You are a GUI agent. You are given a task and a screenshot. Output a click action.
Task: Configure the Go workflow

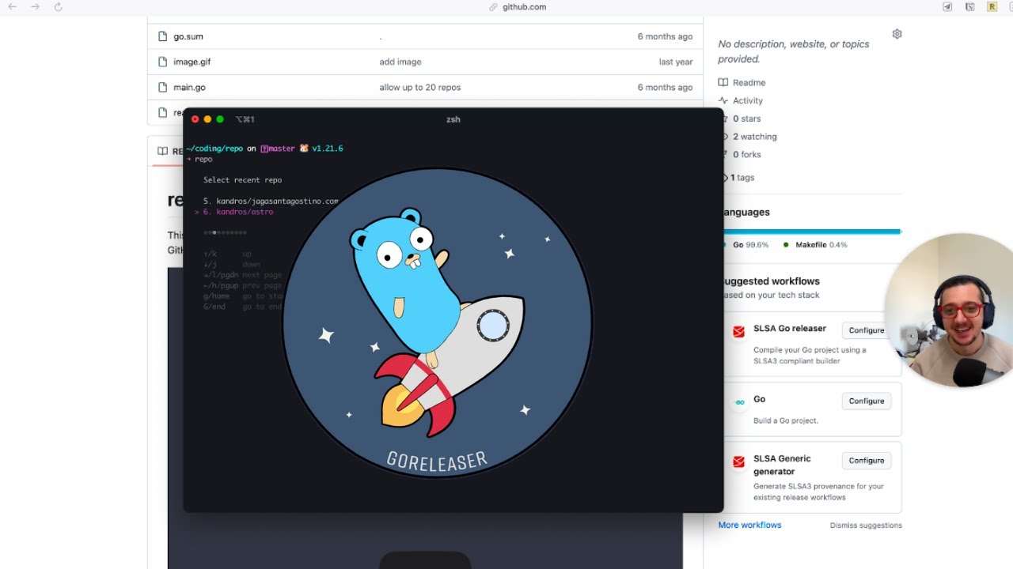[x=867, y=401]
